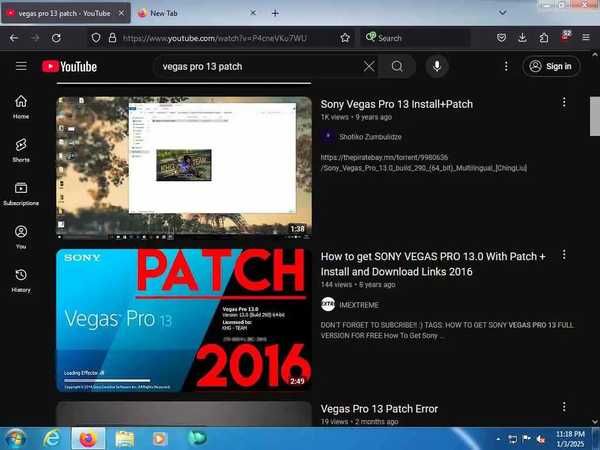Show hidden system tray icons
Viewport: 600px width, 450px height.
[498, 439]
